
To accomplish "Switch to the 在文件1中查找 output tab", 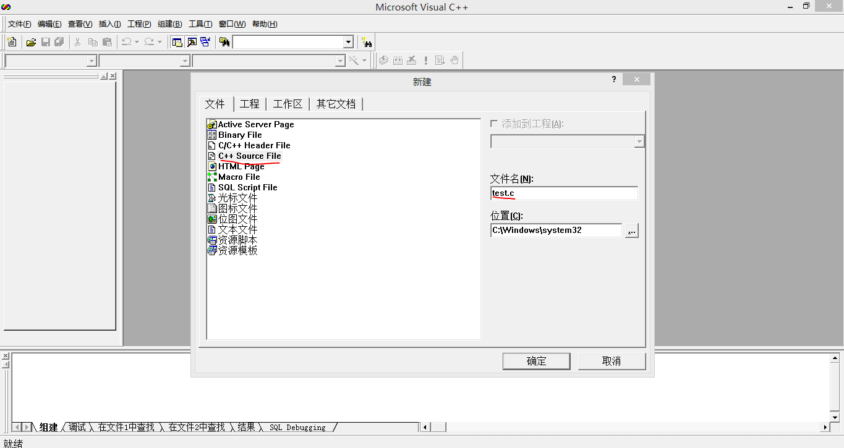I will coord(126,427).
